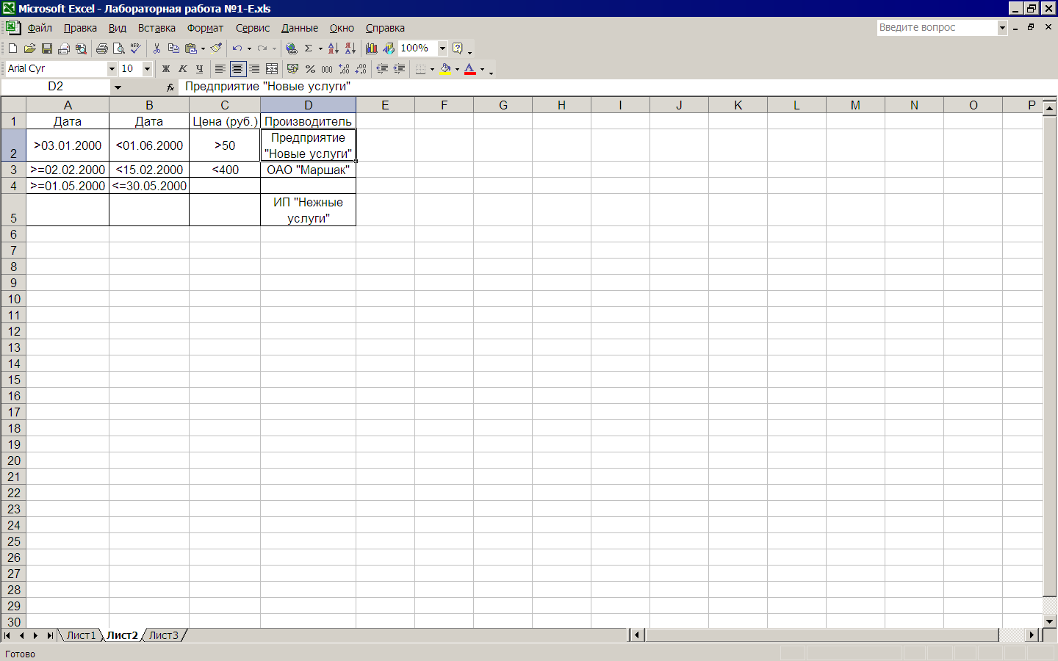This screenshot has height=661, width=1058.
Task: Increase cell indent
Action: pyautogui.click(x=399, y=69)
